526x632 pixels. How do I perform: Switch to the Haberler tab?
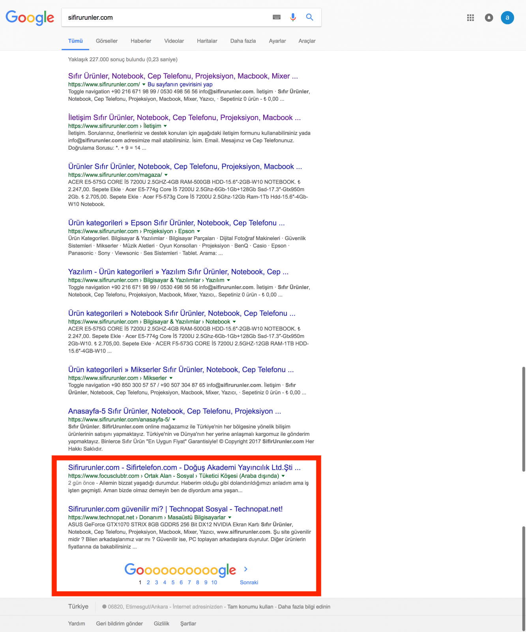[141, 41]
